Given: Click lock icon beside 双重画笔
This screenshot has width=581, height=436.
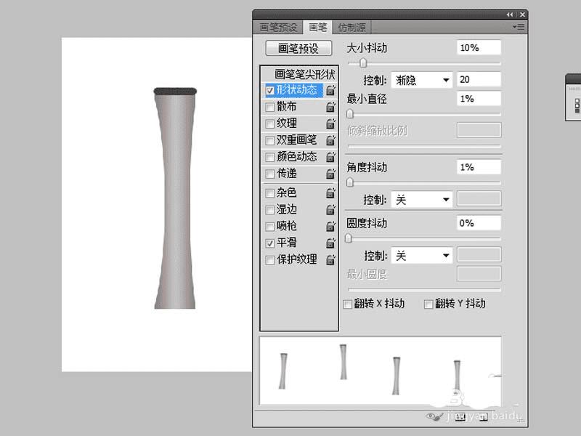Looking at the screenshot, I should (x=330, y=140).
